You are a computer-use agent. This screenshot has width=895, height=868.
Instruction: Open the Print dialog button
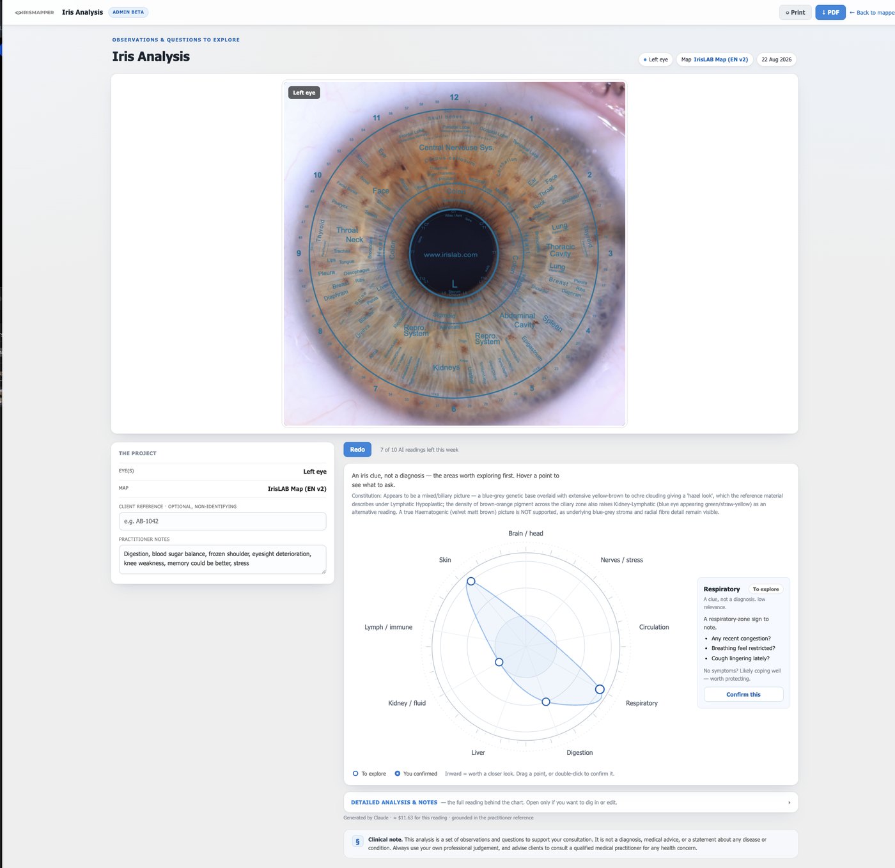click(x=795, y=12)
